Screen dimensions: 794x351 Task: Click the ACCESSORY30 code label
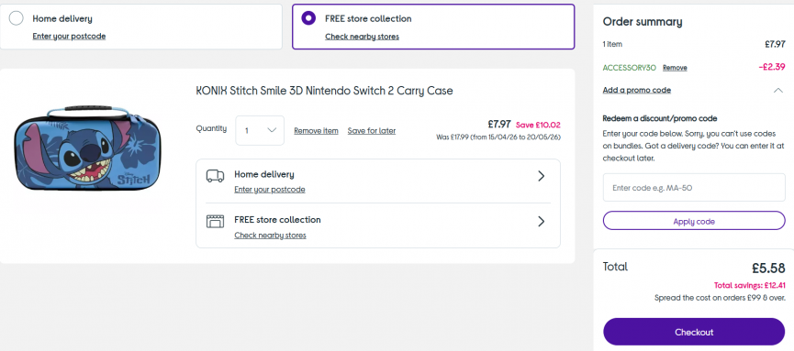click(630, 68)
